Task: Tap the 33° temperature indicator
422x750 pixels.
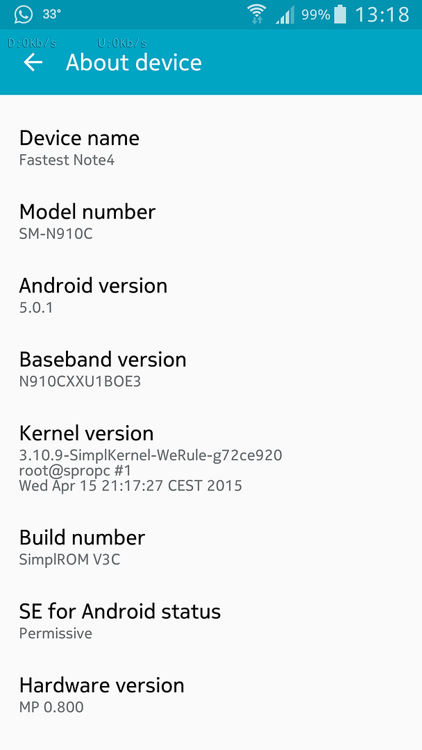Action: click(51, 15)
